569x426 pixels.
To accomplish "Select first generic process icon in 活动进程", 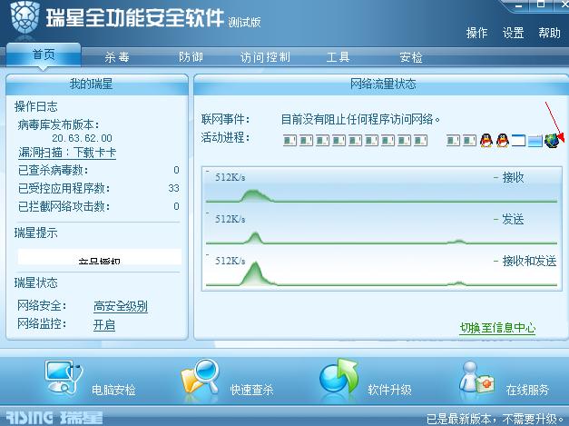I will point(289,140).
